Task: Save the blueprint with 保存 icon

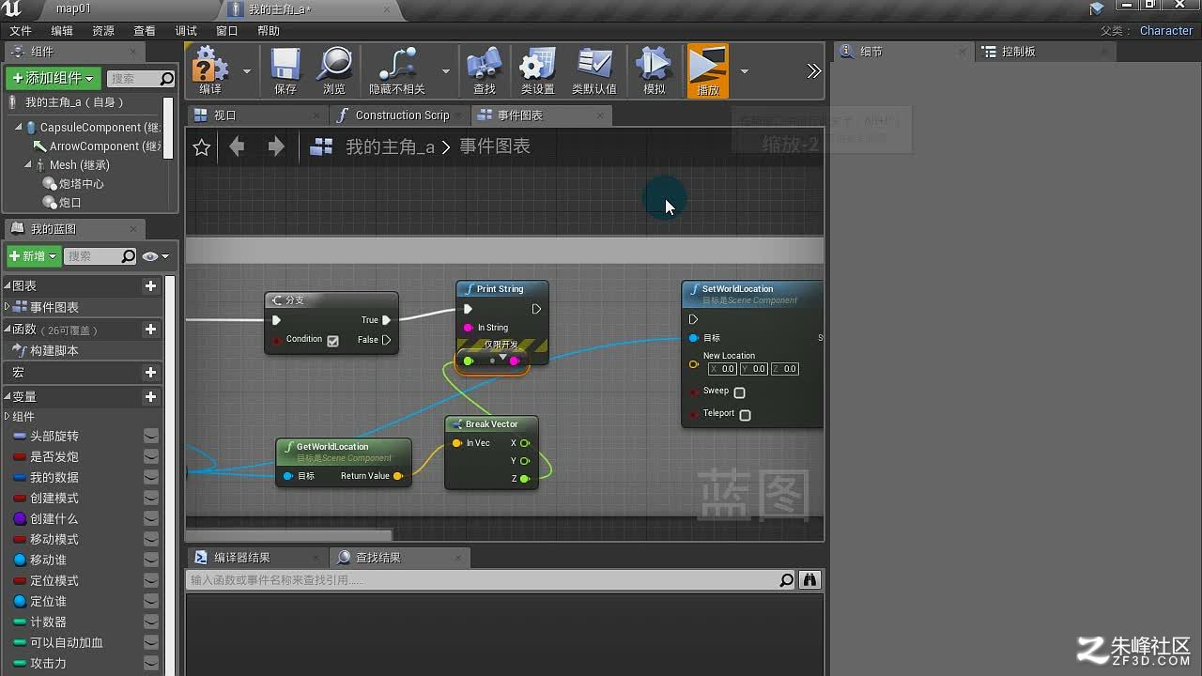Action: (x=285, y=66)
